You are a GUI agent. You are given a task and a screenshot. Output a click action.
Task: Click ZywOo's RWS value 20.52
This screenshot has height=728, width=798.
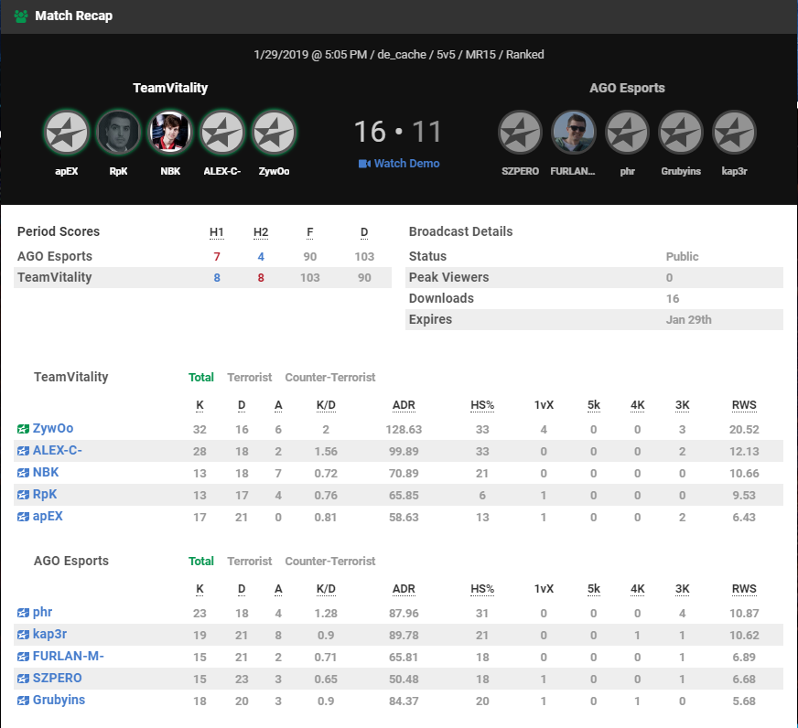coord(744,429)
